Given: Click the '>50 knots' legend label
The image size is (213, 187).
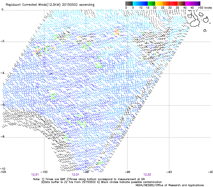Looking at the screenshot, I should [x=205, y=8].
